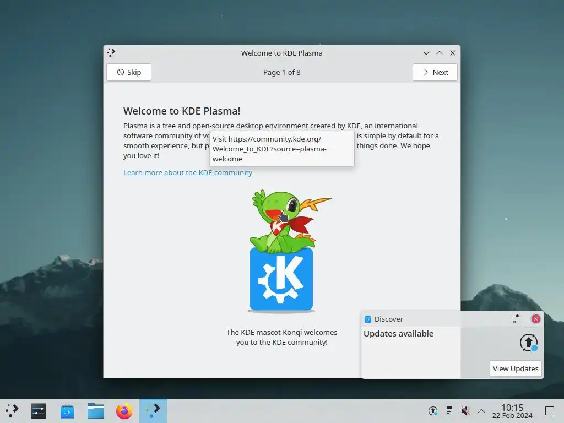Launch Firefox from the taskbar
This screenshot has width=564, height=423.
click(124, 411)
